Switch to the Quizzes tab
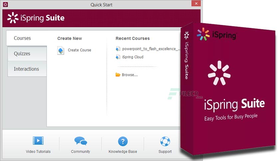 27,54
